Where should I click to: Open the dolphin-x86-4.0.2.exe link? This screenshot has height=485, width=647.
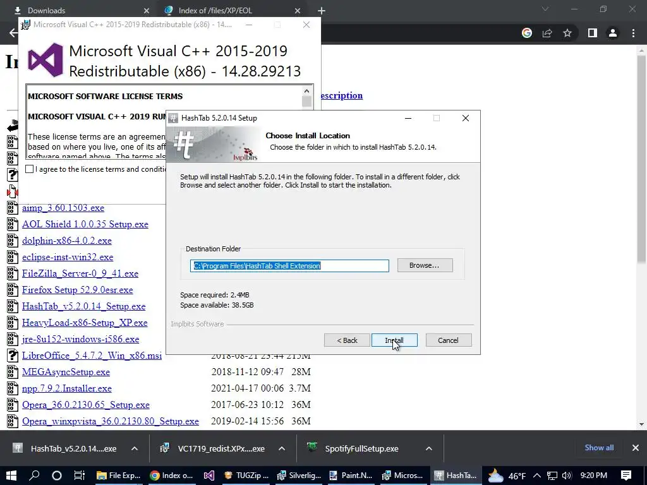click(x=67, y=241)
